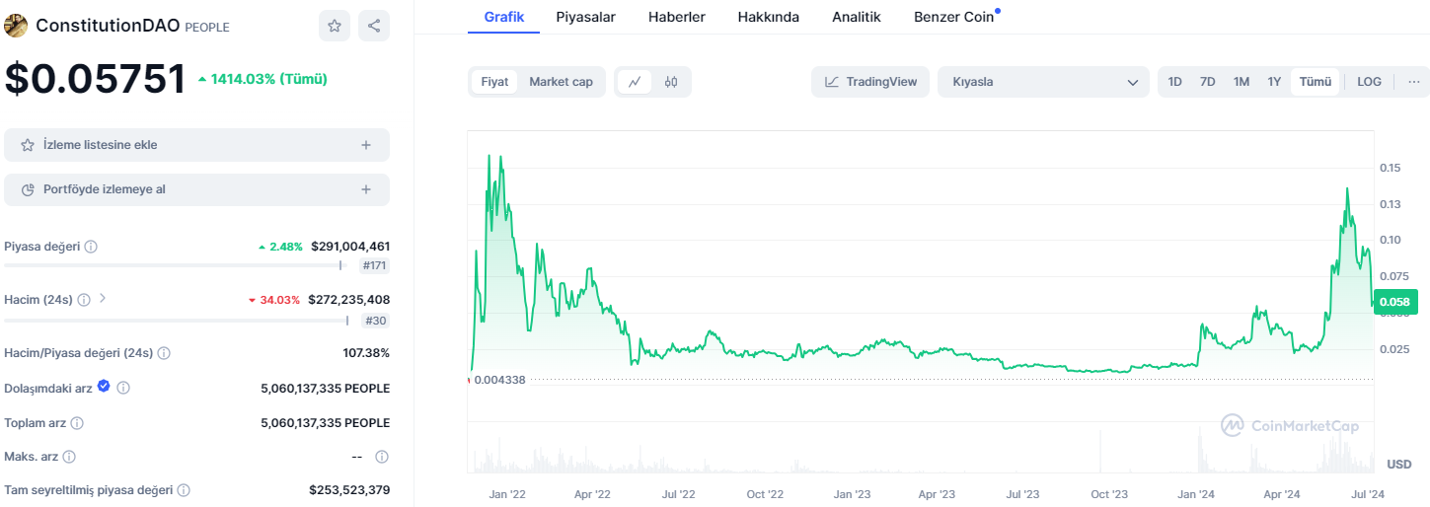
Task: Open the Piyasalar tab
Action: pyautogui.click(x=586, y=17)
